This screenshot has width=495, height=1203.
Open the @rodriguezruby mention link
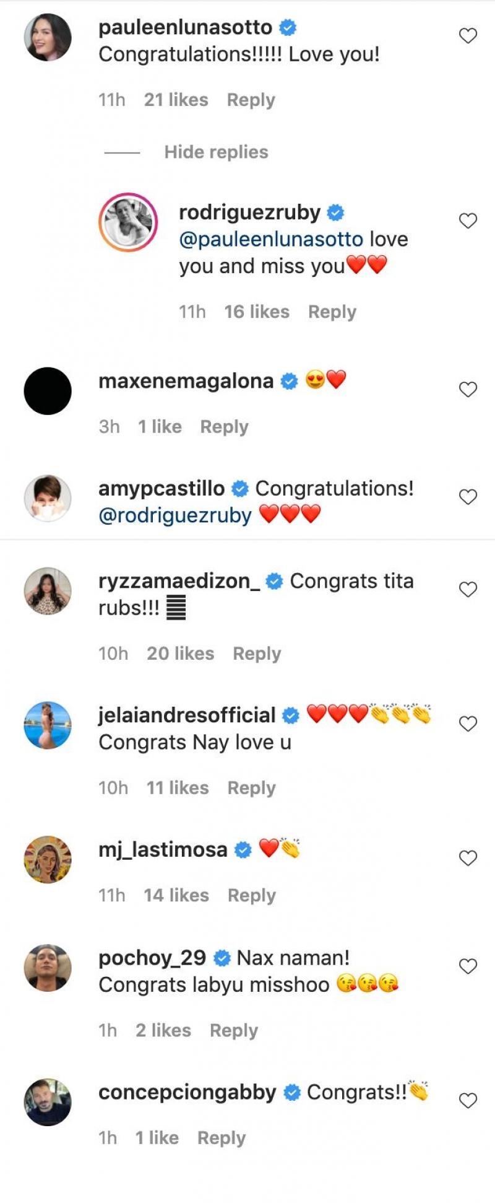click(x=175, y=515)
